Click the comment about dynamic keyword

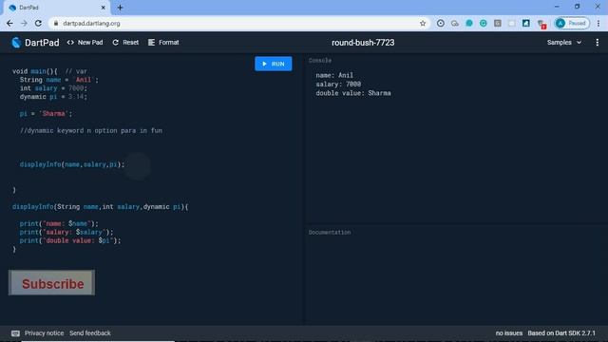pos(91,131)
